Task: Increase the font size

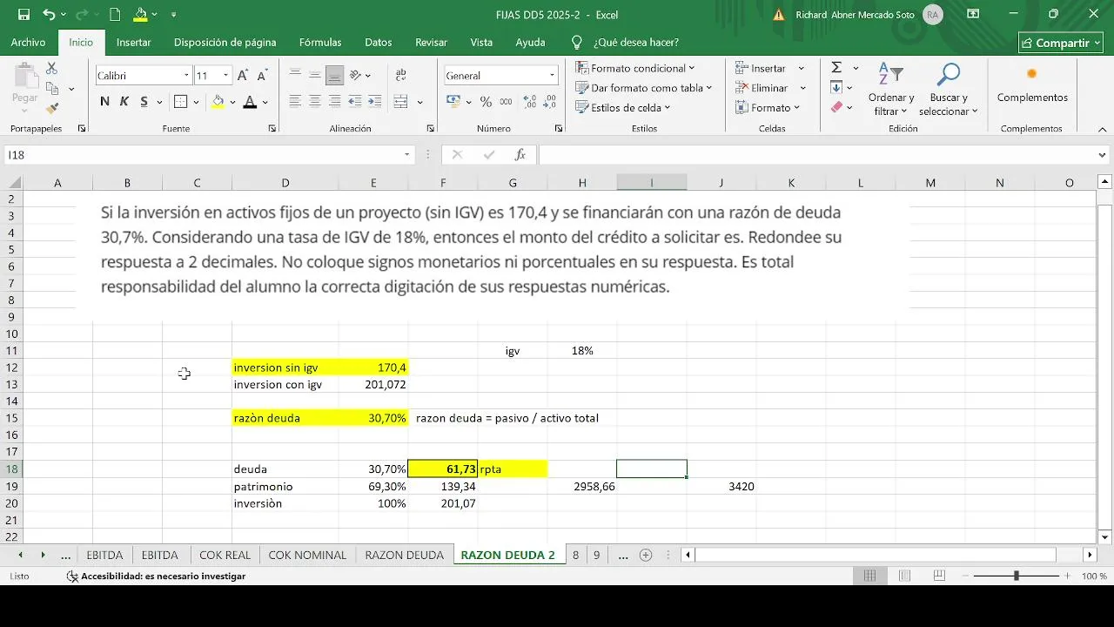Action: point(243,76)
